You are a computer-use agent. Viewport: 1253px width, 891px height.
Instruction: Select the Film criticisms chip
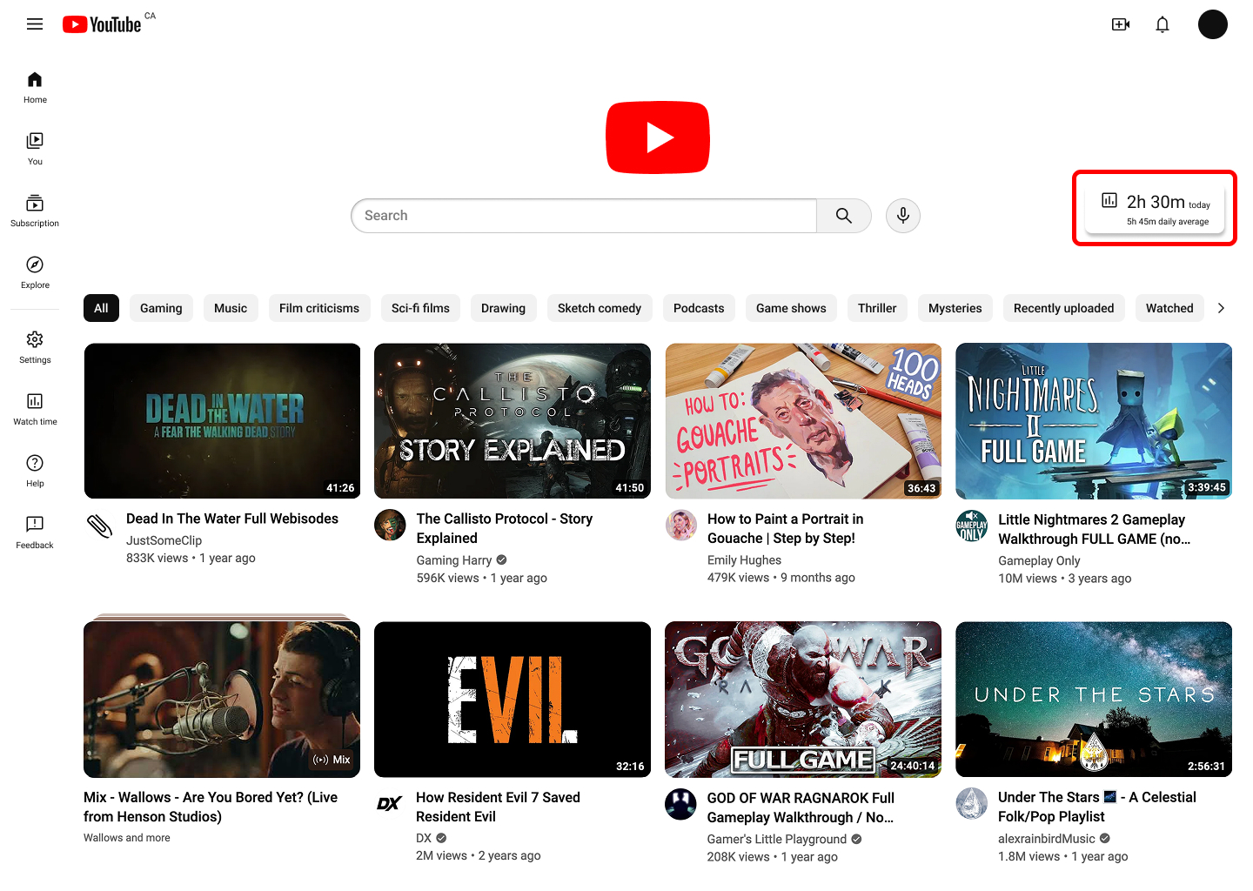click(319, 308)
